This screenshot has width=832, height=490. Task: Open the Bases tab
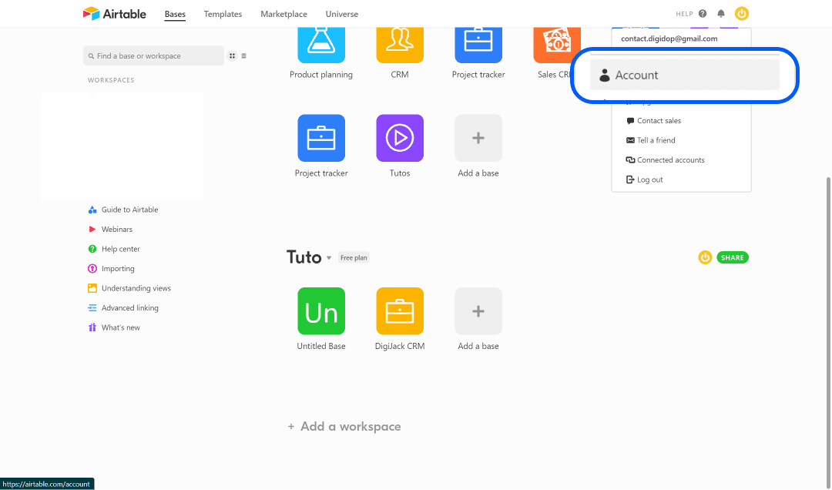[175, 14]
